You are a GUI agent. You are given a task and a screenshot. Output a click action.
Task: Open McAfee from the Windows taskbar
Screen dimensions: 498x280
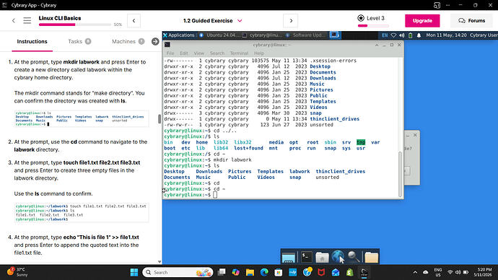click(x=321, y=272)
